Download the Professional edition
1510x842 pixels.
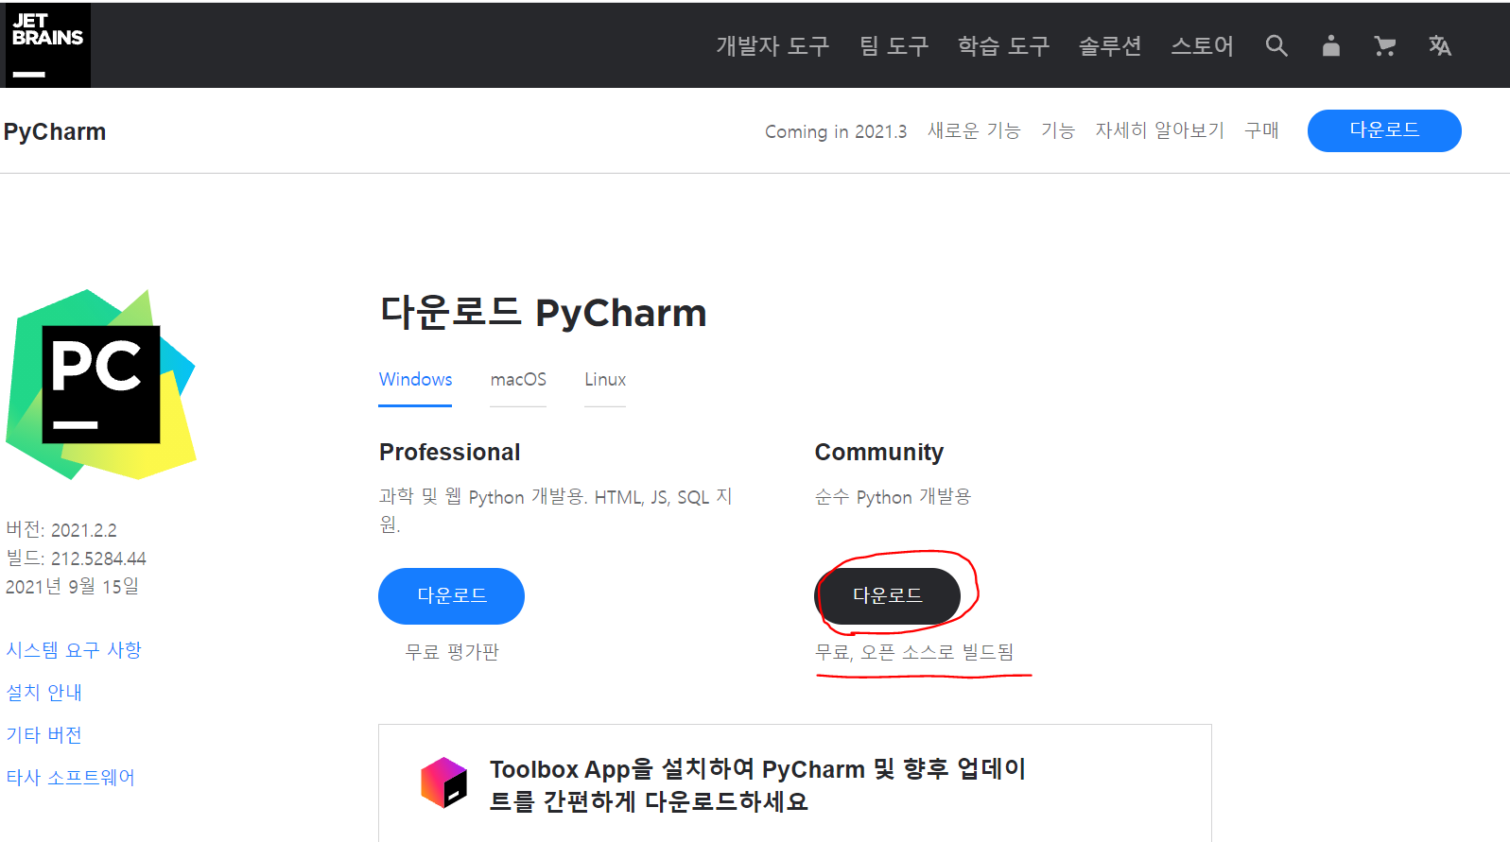[451, 596]
